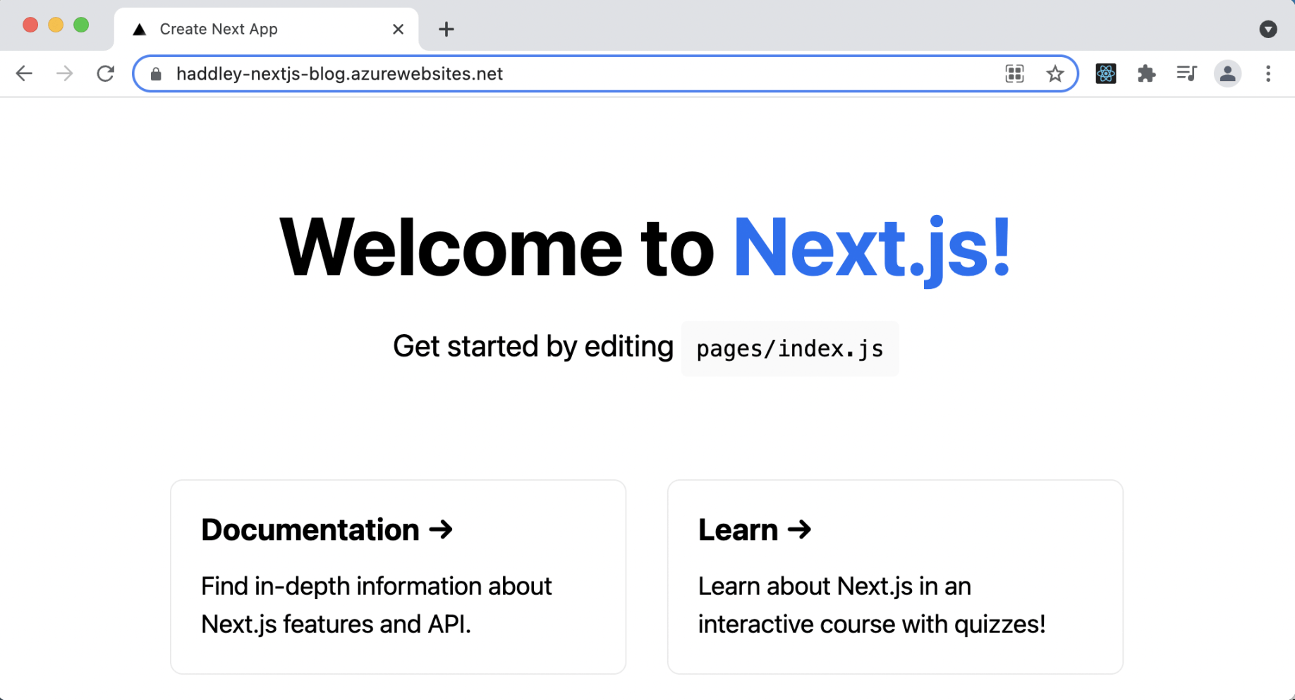Click the forward navigation arrow
This screenshot has width=1295, height=700.
tap(65, 73)
